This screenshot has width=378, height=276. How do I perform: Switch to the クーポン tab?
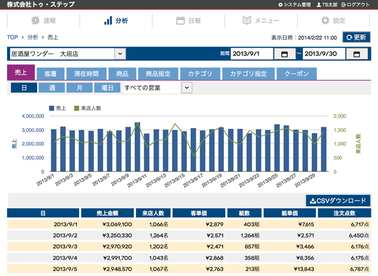(x=296, y=74)
